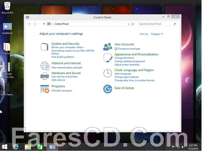202x151 pixels.
Task: Select the iTsUpToYou folder icon
Action: [7, 49]
